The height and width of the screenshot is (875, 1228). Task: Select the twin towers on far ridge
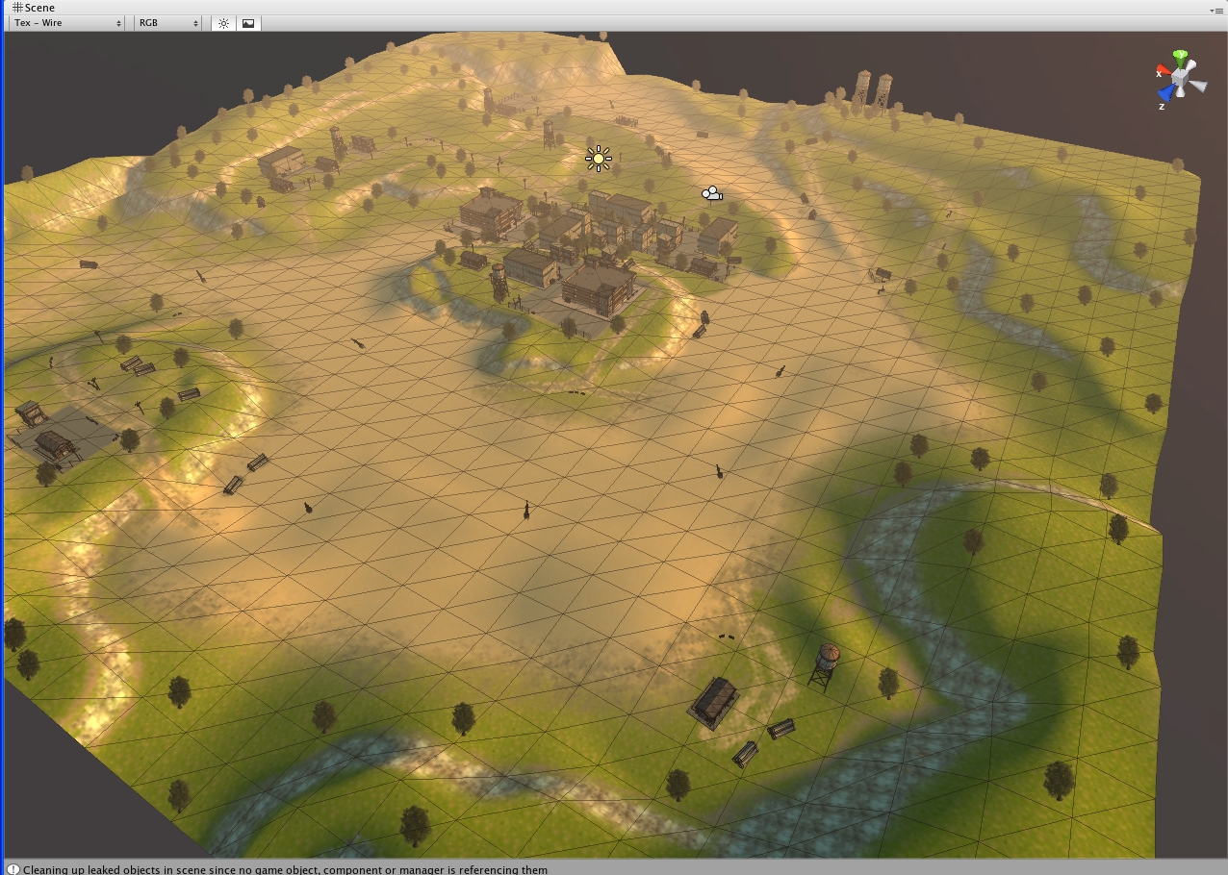point(872,89)
